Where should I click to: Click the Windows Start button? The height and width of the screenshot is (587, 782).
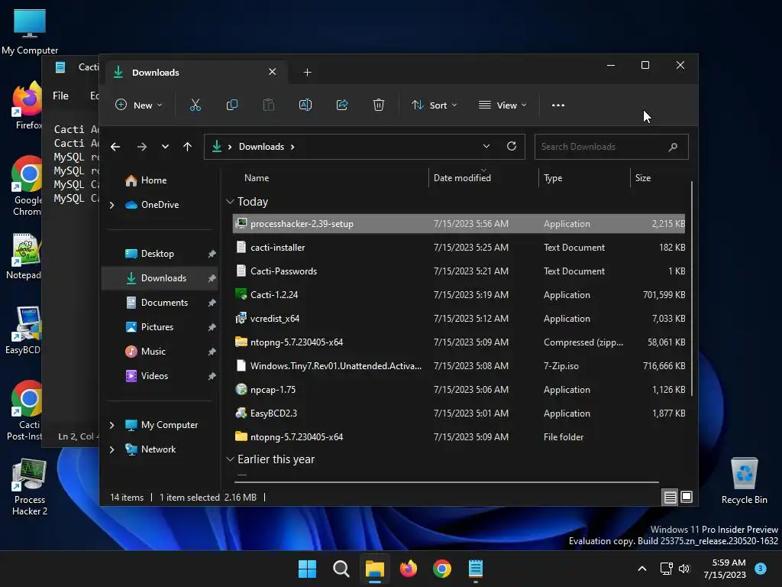tap(307, 569)
